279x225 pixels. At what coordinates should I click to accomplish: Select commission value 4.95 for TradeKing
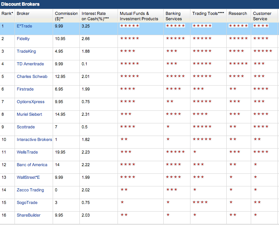point(59,52)
